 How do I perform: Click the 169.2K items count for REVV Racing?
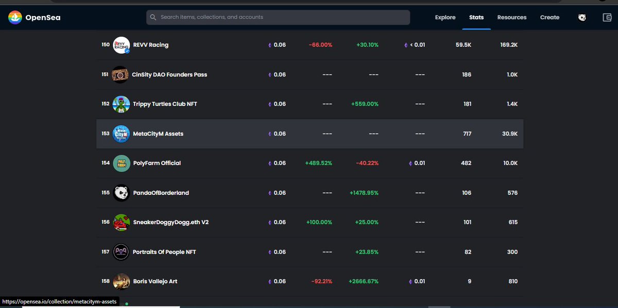(509, 45)
